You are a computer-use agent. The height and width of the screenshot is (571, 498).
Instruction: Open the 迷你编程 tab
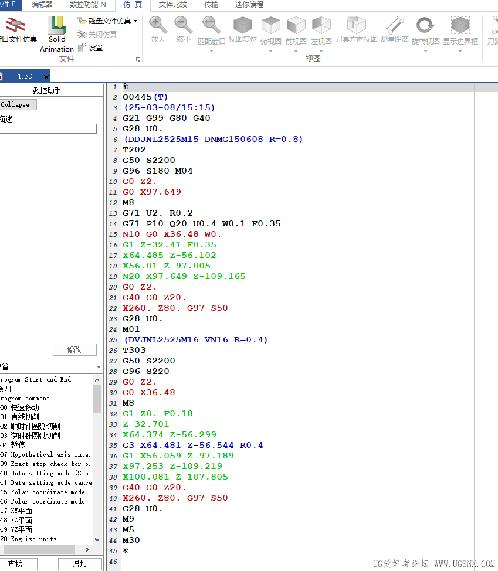click(249, 4)
